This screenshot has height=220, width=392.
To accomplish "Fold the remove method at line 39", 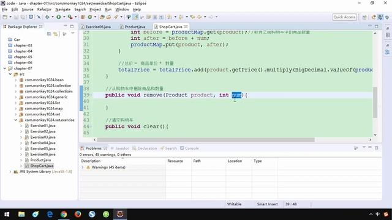I will (x=91, y=95).
